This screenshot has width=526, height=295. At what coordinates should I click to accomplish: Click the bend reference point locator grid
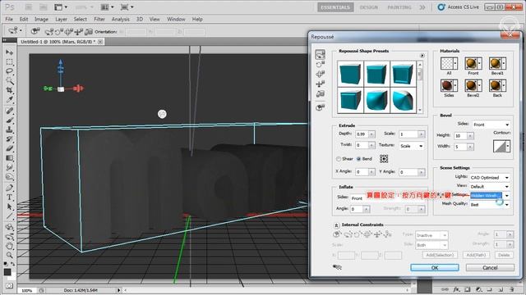coord(384,159)
